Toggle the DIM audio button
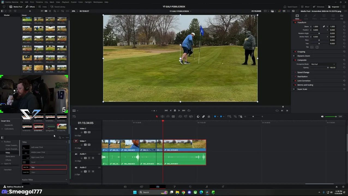The height and width of the screenshot is (196, 348). (340, 117)
